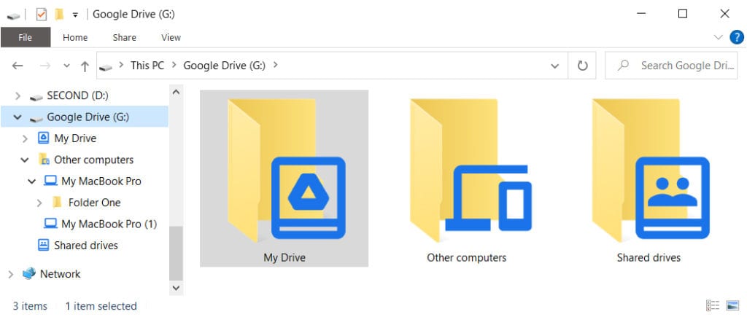Select Google Drive (G:) in navigation pane
The image size is (747, 317).
pyautogui.click(x=88, y=117)
